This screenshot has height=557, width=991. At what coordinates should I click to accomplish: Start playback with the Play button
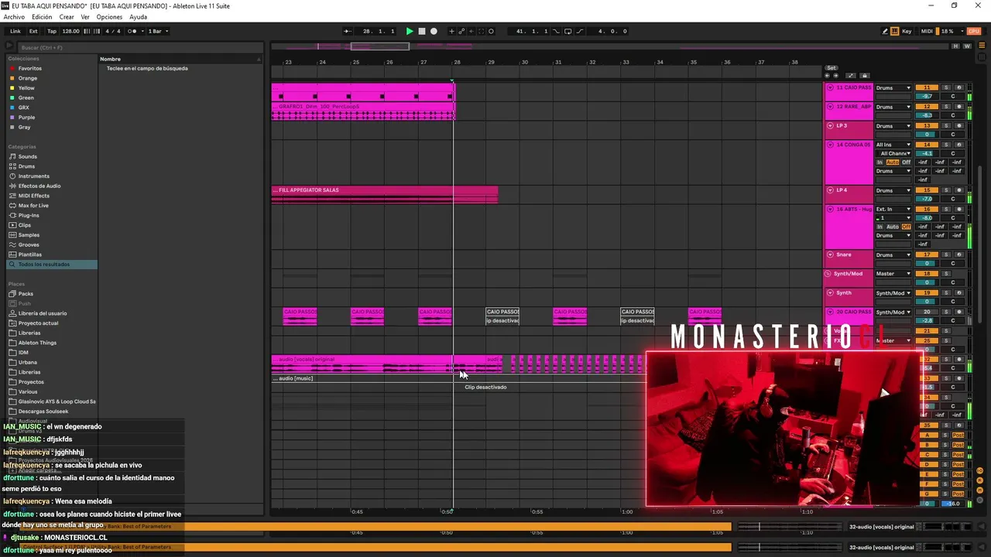tap(410, 32)
